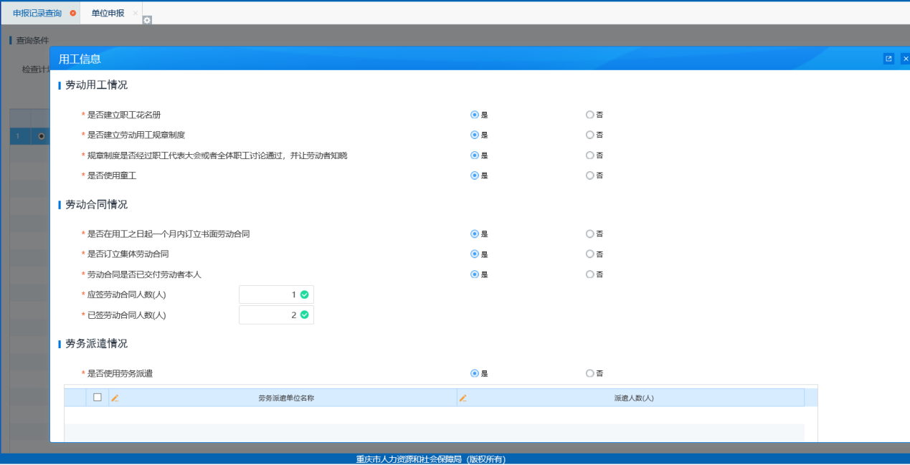Select 否 for 是否使用劳务派遣
This screenshot has height=465, width=910.
click(x=589, y=373)
